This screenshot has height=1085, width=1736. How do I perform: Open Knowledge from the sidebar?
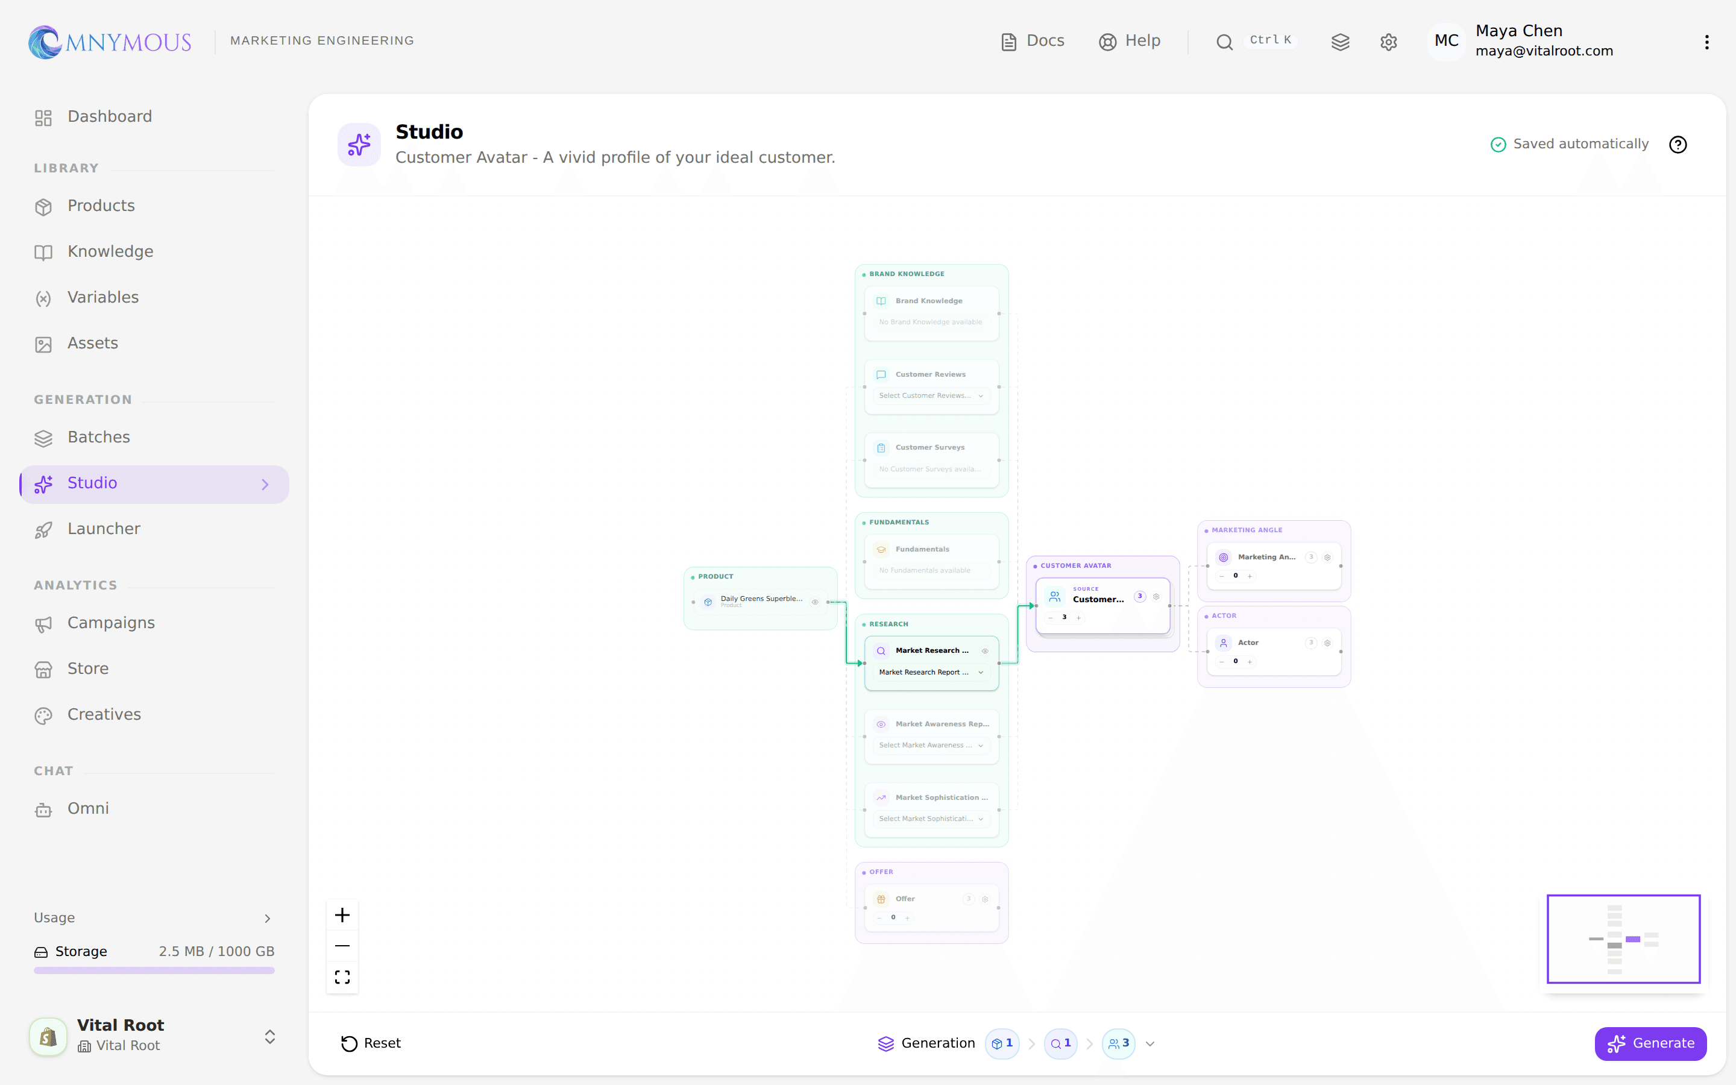tap(154, 252)
